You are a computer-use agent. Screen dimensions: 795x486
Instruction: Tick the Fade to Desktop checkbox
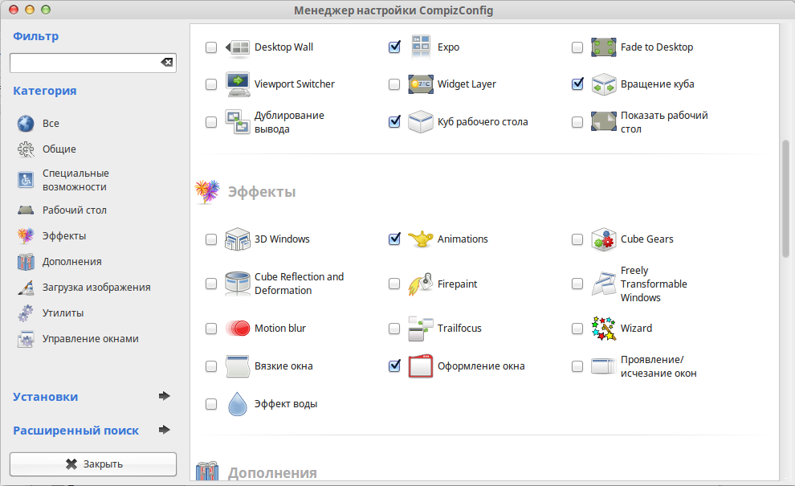(577, 47)
